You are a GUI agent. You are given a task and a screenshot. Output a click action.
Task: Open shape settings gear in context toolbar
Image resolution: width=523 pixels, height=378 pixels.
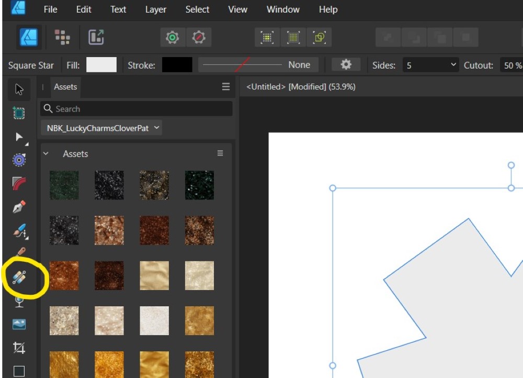pyautogui.click(x=346, y=64)
